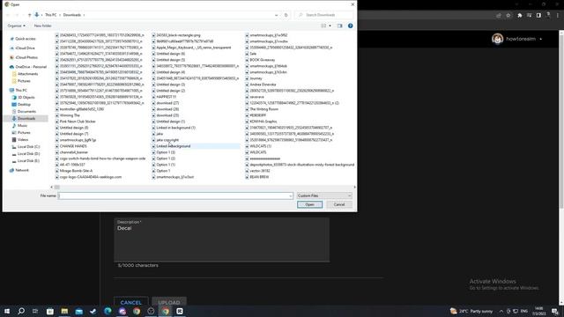The height and width of the screenshot is (317, 564).
Task: Click This PC in the address breadcrumb
Action: click(x=51, y=15)
